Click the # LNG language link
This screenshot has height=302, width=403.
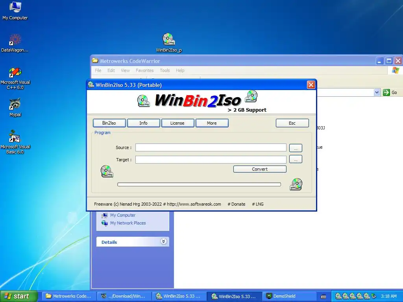pos(258,204)
